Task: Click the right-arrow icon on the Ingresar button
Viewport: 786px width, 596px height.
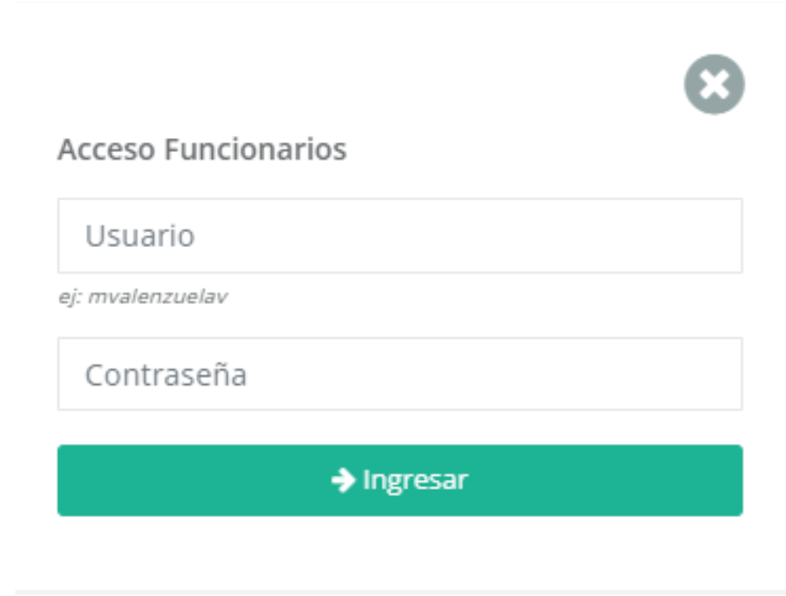Action: (344, 480)
